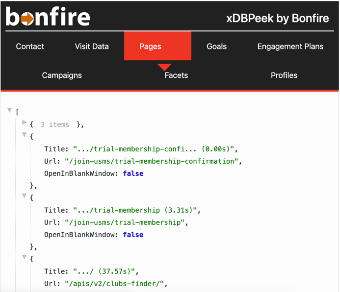Image resolution: width=340 pixels, height=292 pixels.
Task: Switch to the Visit Data tab
Action: click(x=92, y=47)
